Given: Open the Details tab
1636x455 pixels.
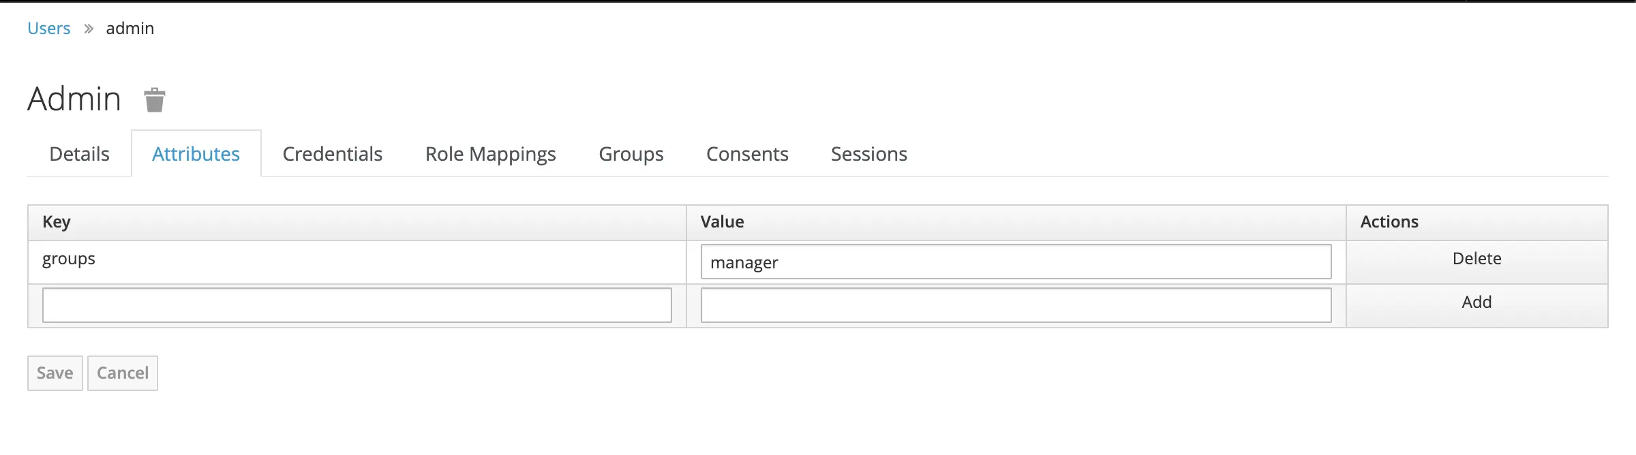Looking at the screenshot, I should [79, 154].
